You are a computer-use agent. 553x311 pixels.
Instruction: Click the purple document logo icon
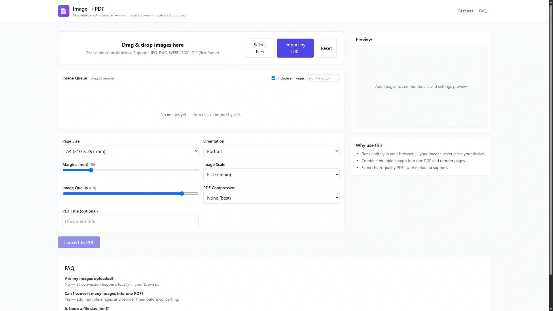(x=63, y=11)
